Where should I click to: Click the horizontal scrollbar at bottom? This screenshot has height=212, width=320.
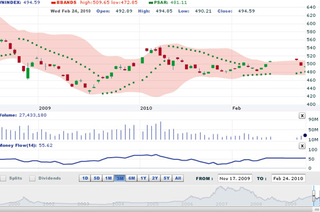pos(156,209)
